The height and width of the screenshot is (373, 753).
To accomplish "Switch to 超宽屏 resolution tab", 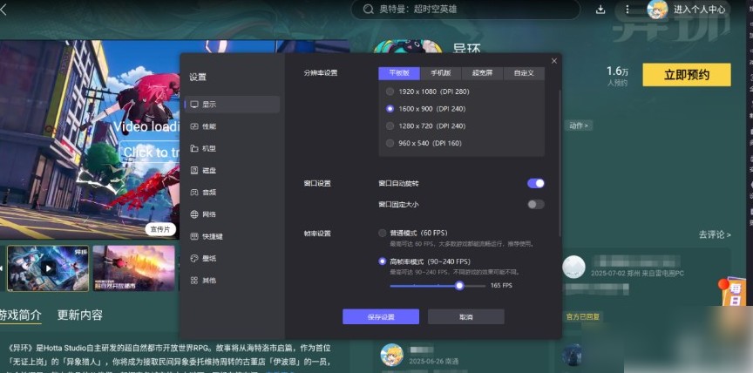I will pyautogui.click(x=482, y=73).
